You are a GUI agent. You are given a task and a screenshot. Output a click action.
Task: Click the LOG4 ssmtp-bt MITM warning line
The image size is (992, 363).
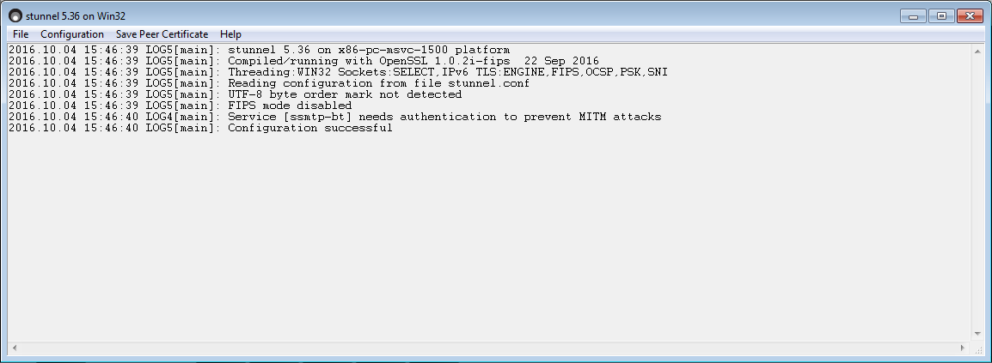[335, 117]
